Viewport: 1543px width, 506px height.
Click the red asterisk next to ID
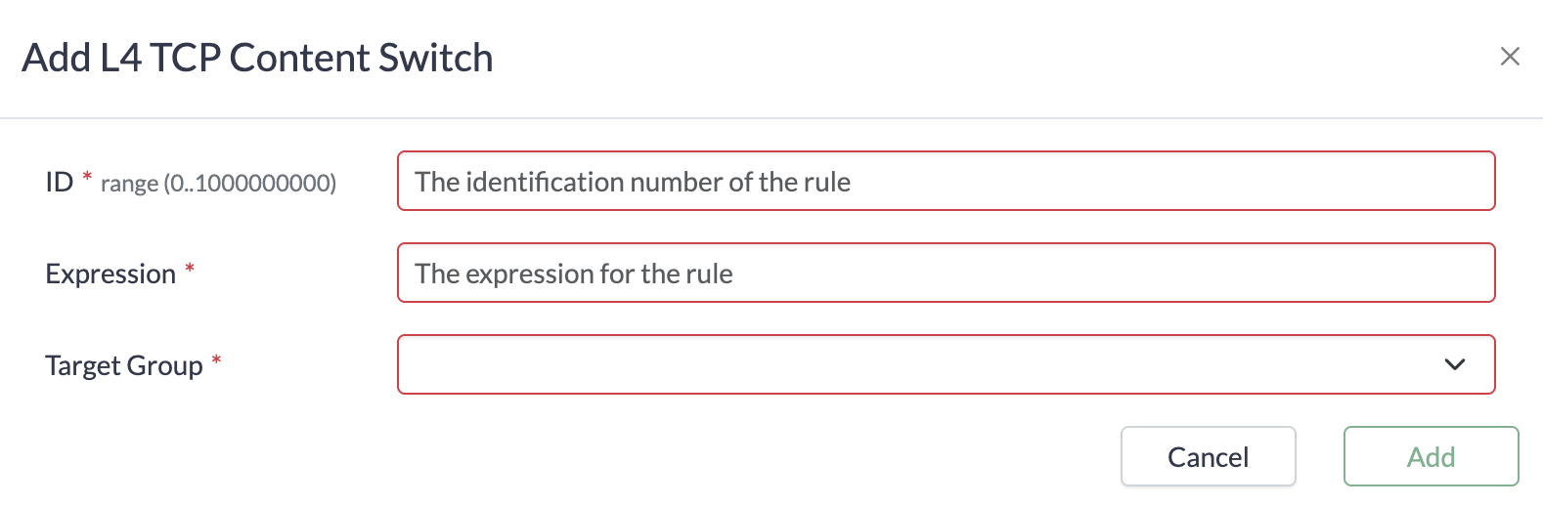tap(87, 177)
